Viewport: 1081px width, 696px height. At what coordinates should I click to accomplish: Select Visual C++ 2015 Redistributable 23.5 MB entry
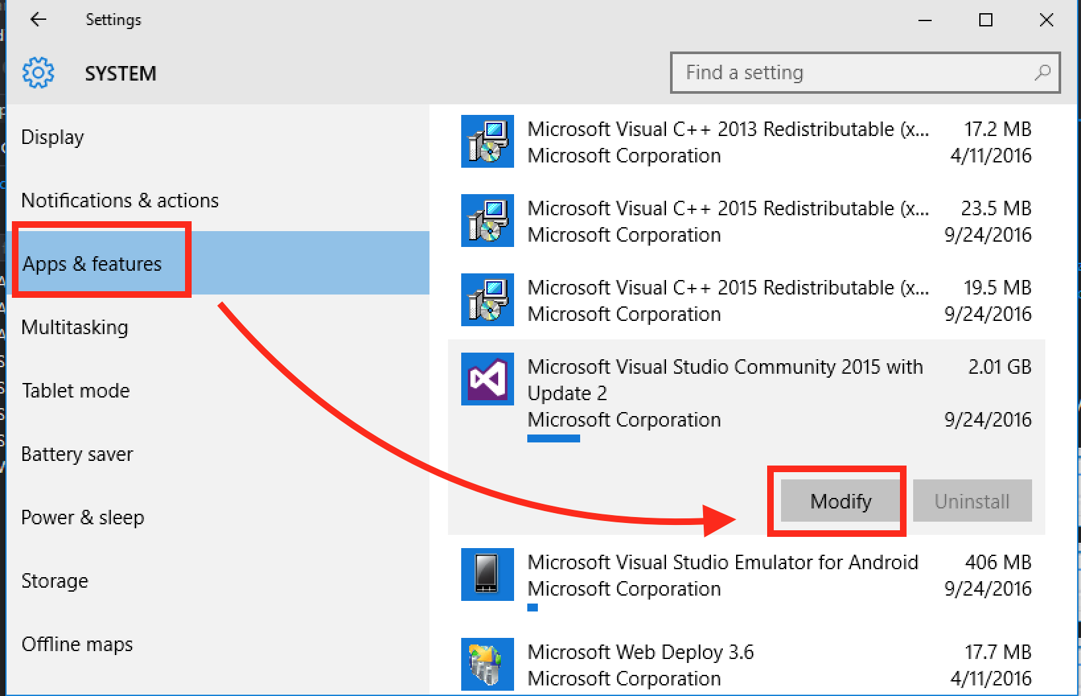pos(747,221)
